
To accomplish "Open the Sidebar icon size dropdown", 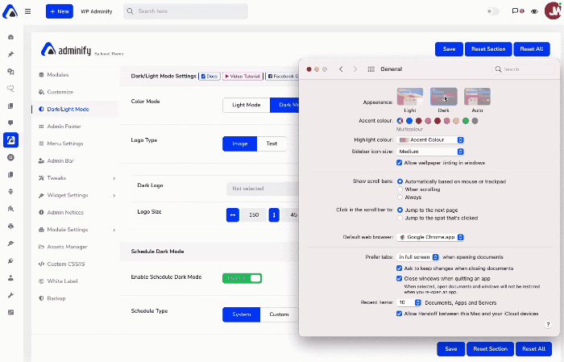I will pyautogui.click(x=431, y=151).
